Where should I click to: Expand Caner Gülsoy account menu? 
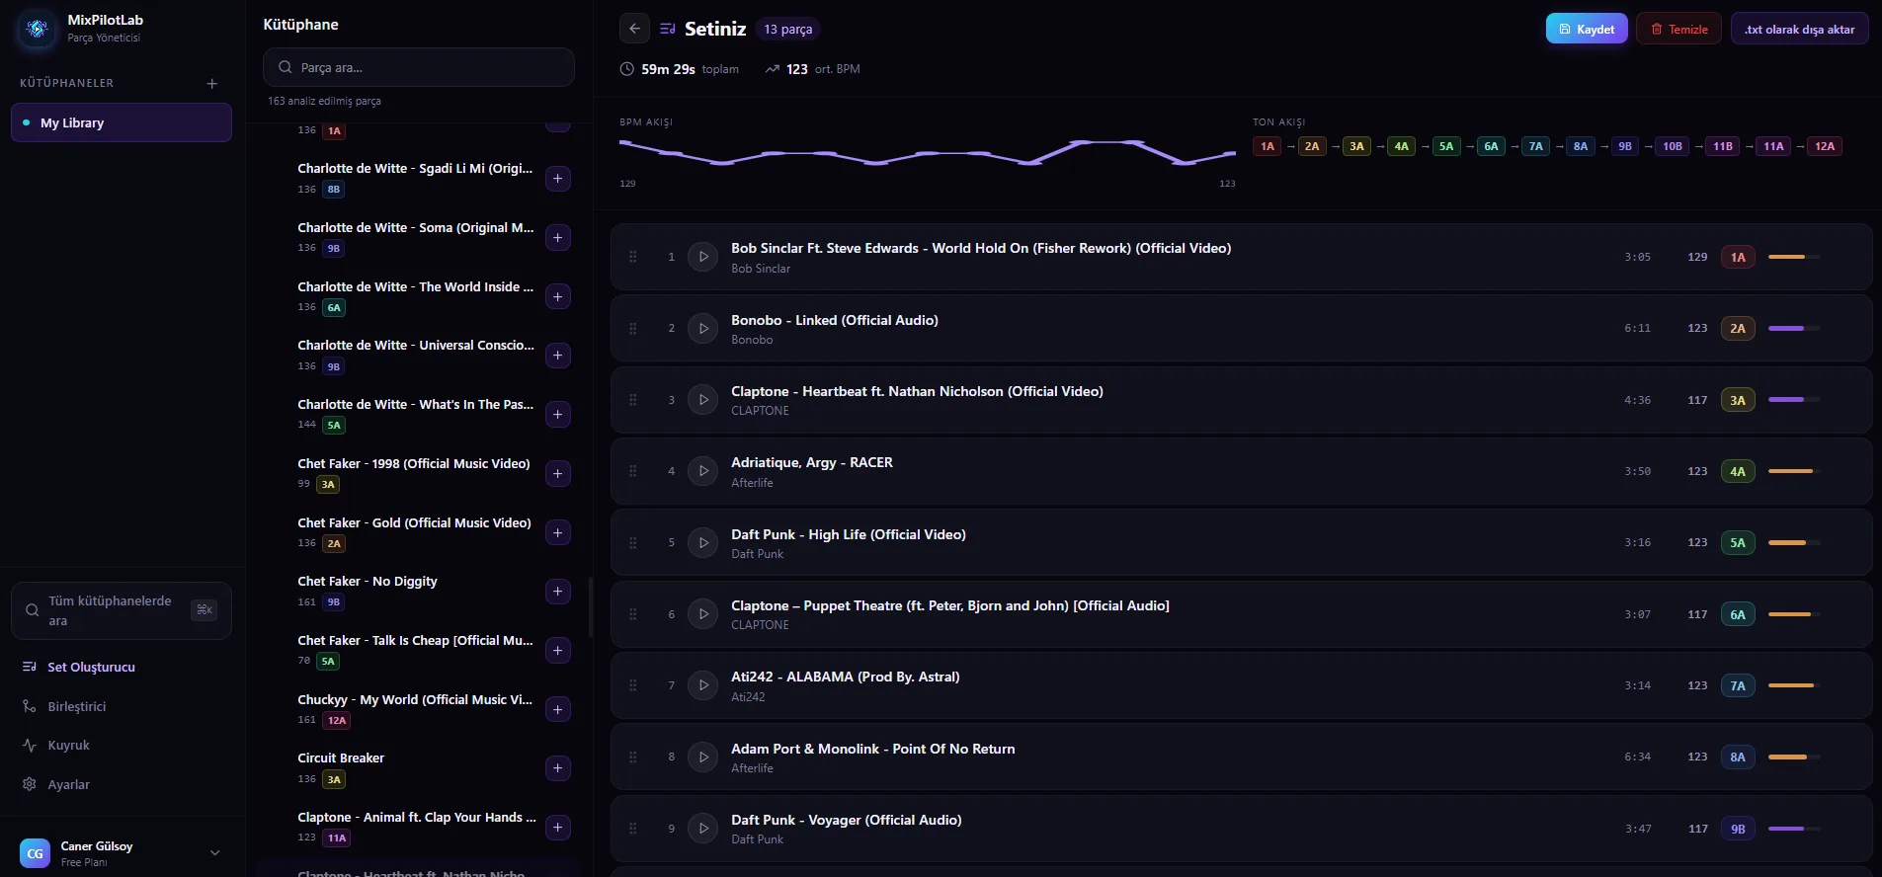pyautogui.click(x=214, y=853)
